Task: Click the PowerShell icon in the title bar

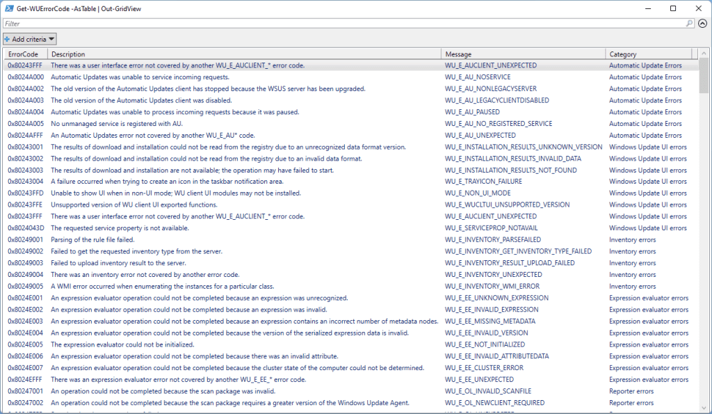Action: pos(9,8)
